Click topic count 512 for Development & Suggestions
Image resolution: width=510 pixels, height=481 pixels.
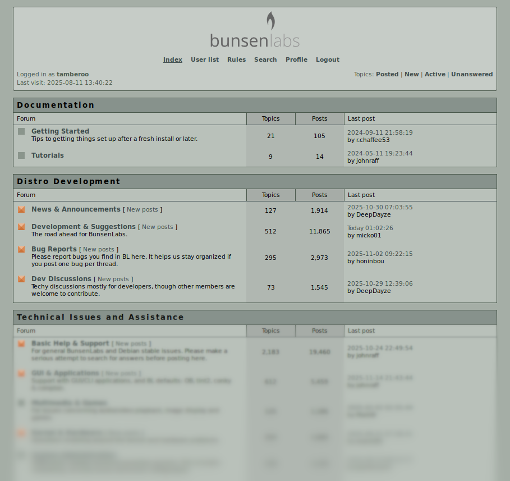[x=270, y=231]
